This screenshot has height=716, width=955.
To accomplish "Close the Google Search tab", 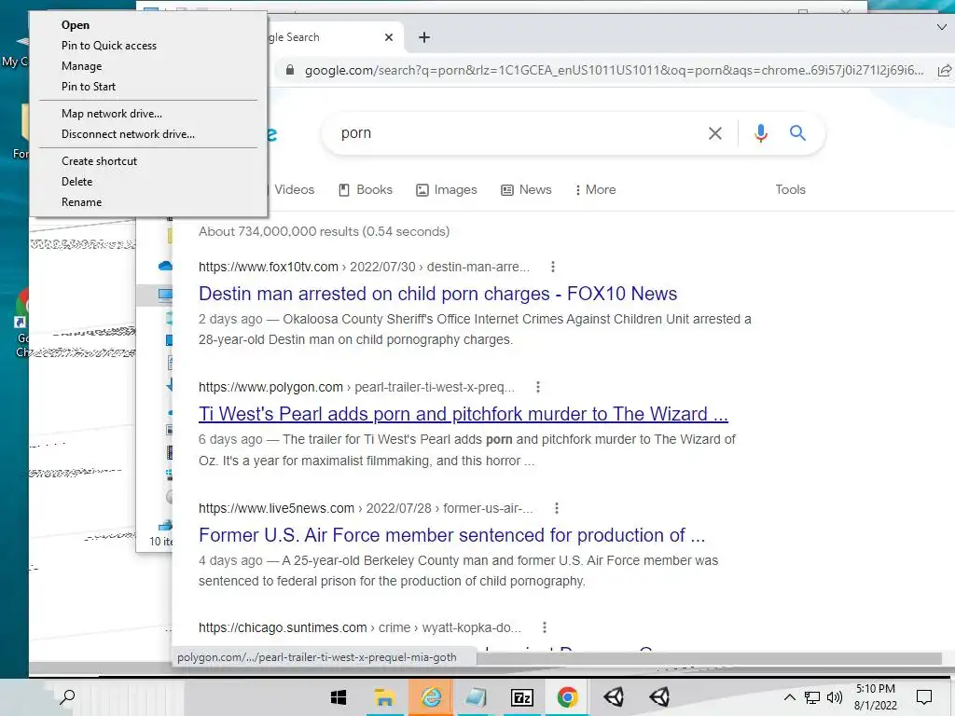I will coord(389,37).
